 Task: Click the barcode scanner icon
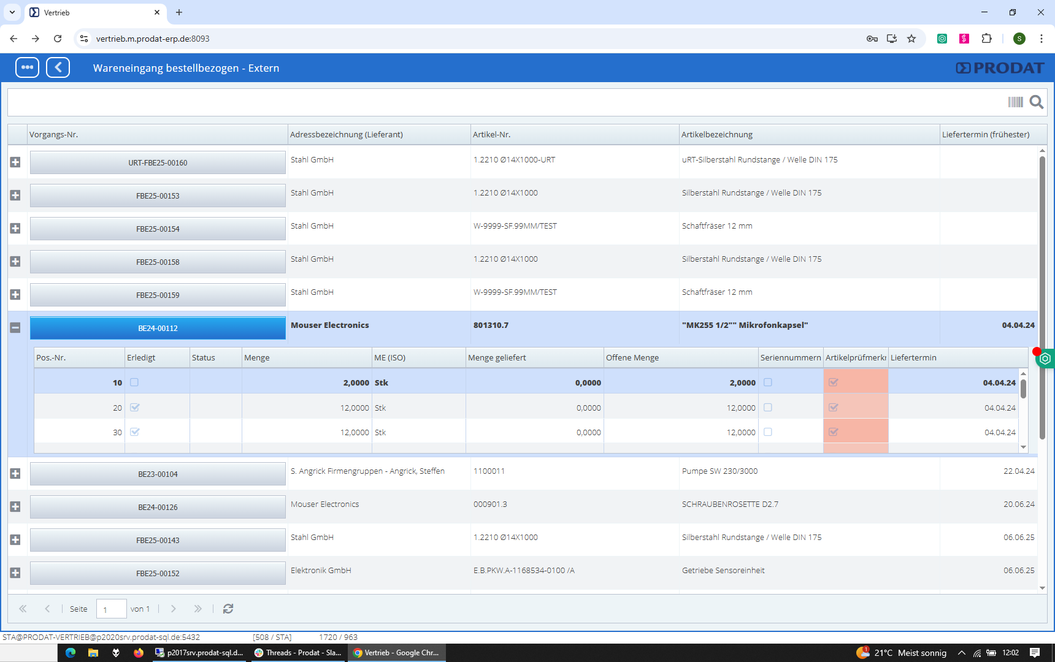pos(1015,102)
